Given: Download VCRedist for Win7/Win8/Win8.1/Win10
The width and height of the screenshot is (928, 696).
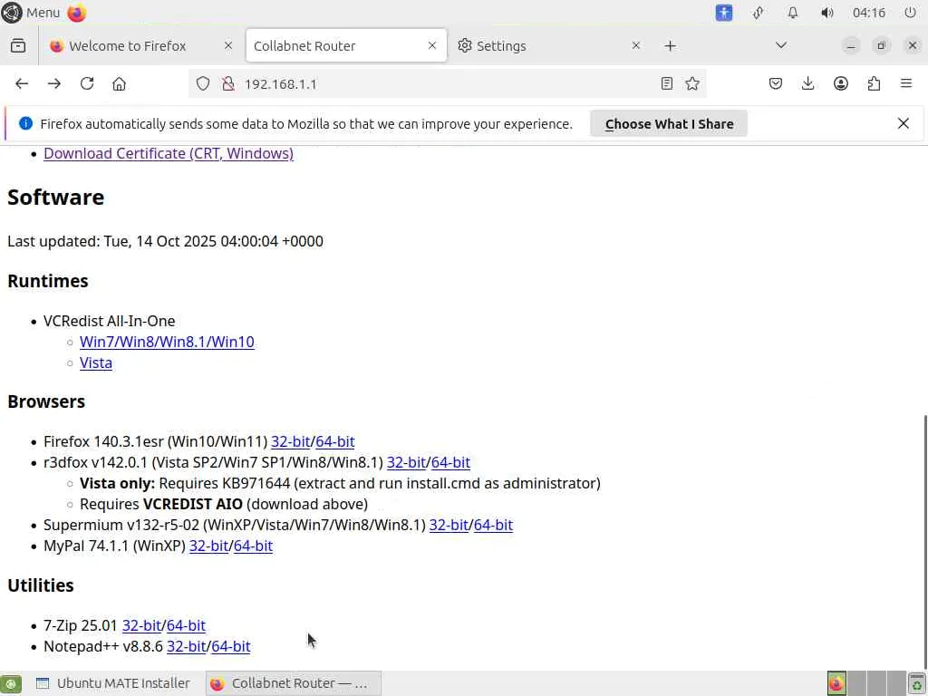Looking at the screenshot, I should pos(167,342).
